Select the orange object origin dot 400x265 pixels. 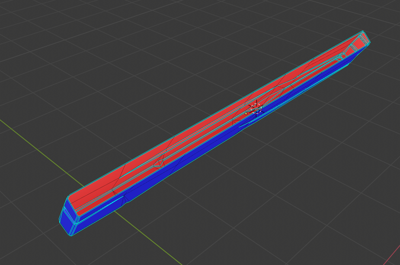point(246,114)
